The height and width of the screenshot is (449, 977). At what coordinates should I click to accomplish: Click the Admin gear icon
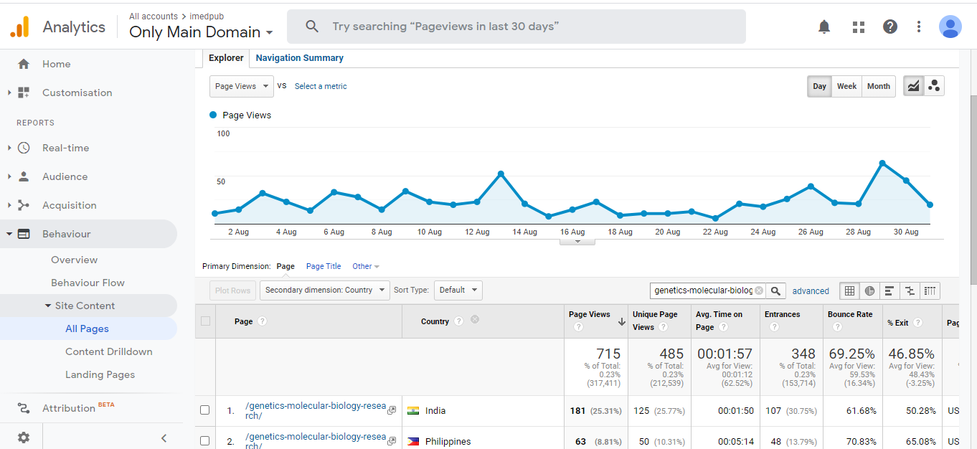tap(24, 438)
